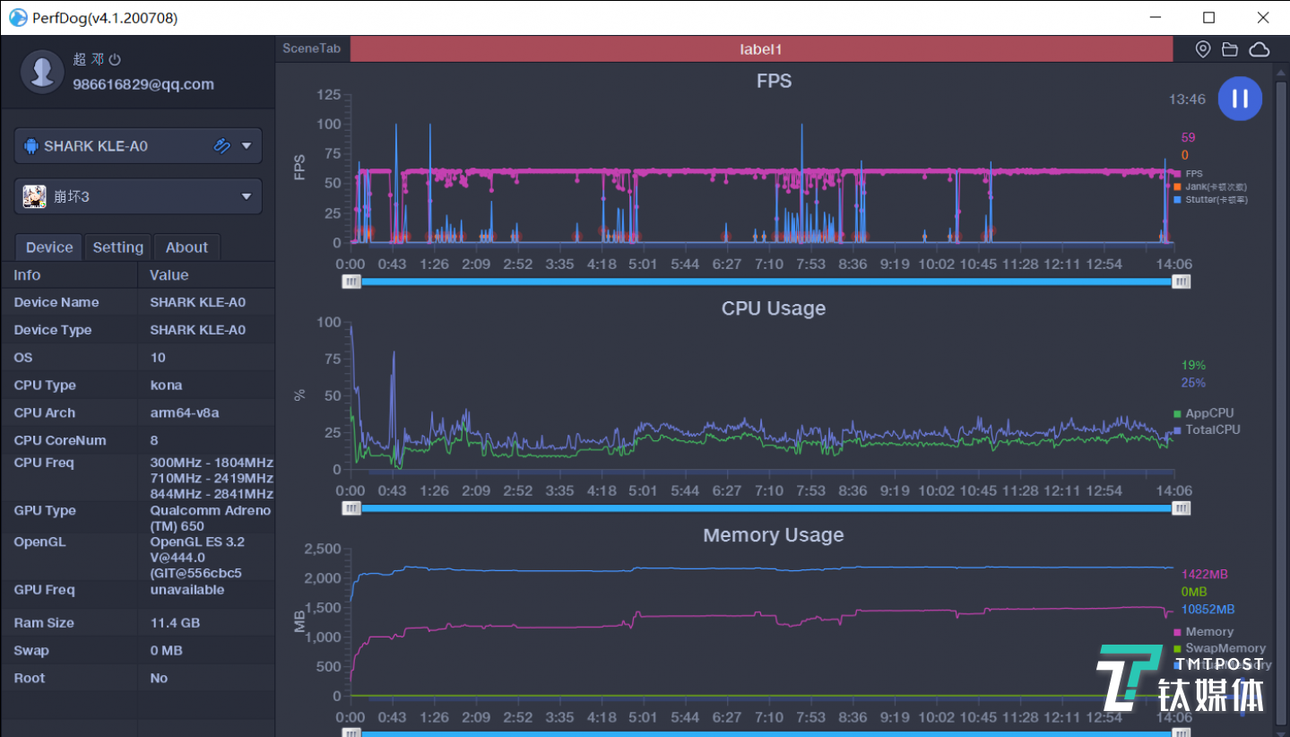
Task: Click the logout power icon beside username
Action: (115, 60)
